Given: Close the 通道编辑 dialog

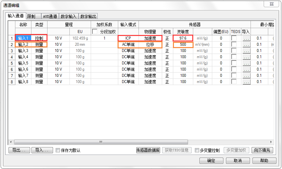Looking at the screenshot, I should point(272,4).
